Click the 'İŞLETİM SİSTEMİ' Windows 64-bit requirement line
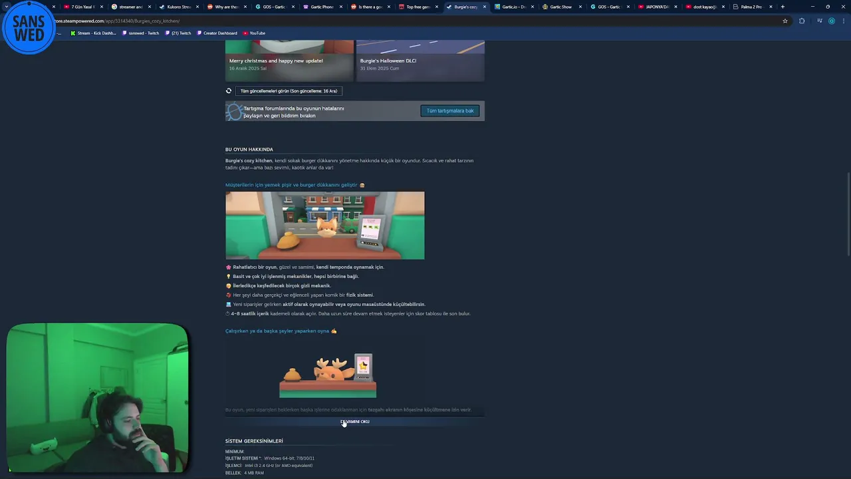851x479 pixels. [270, 458]
